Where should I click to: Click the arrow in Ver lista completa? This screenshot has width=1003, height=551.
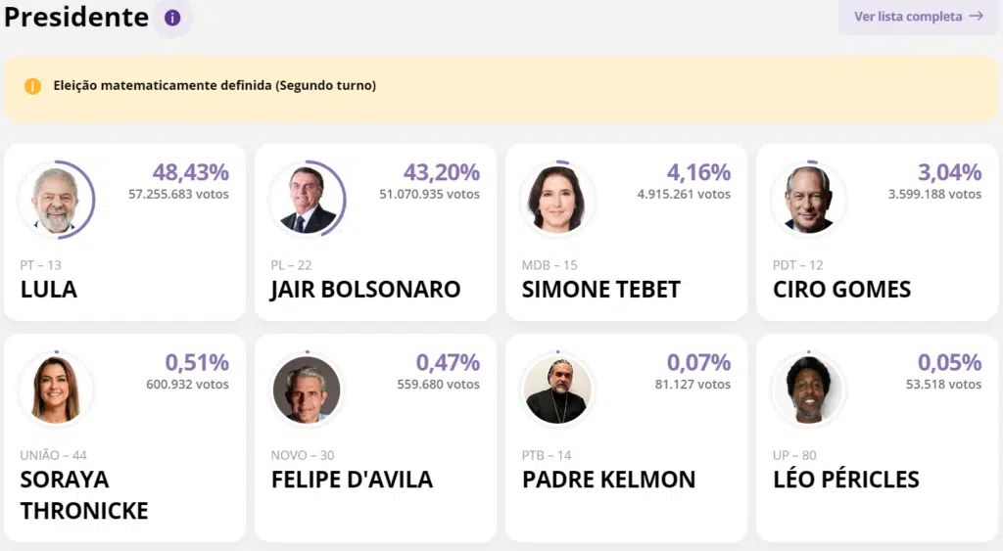click(976, 17)
